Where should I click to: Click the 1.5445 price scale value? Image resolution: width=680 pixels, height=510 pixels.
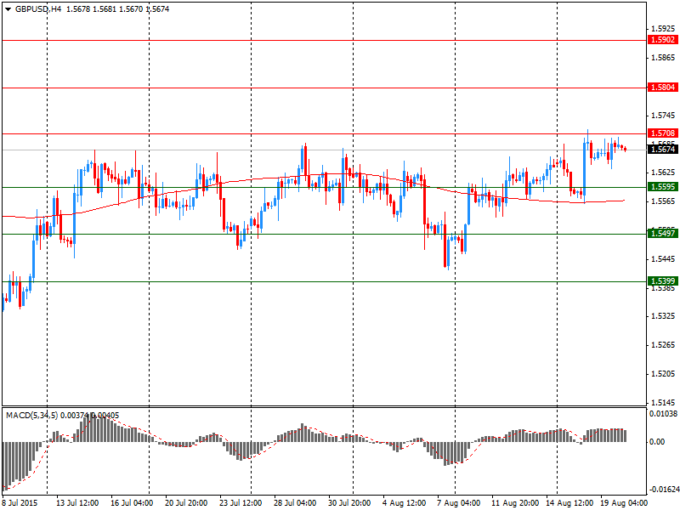[664, 259]
